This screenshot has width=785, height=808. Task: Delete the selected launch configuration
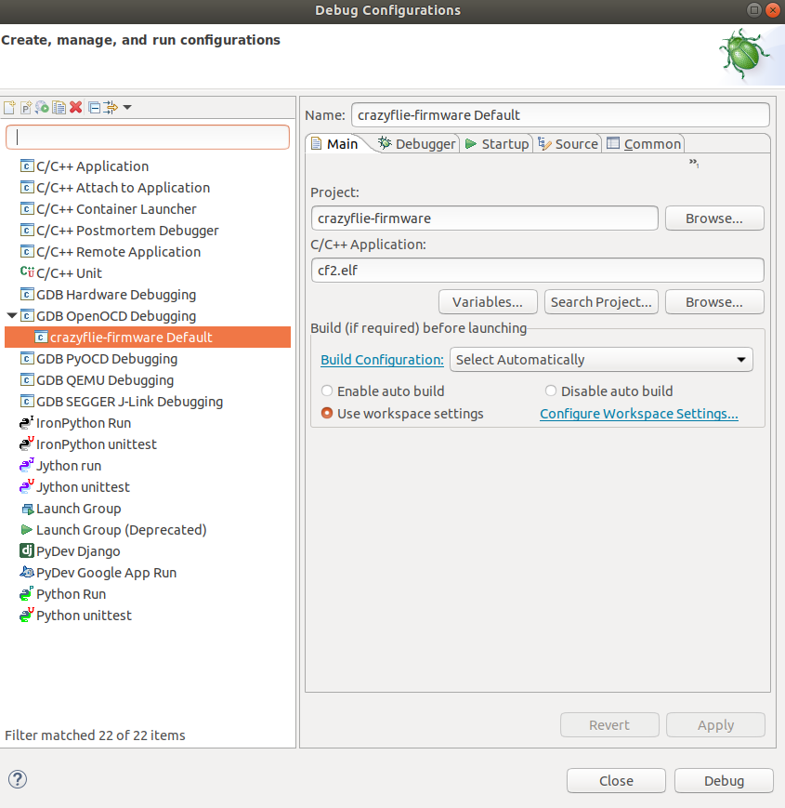pyautogui.click(x=75, y=107)
